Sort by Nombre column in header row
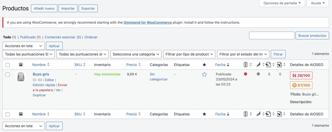Viewport: 332px width, 132px height. click(39, 65)
